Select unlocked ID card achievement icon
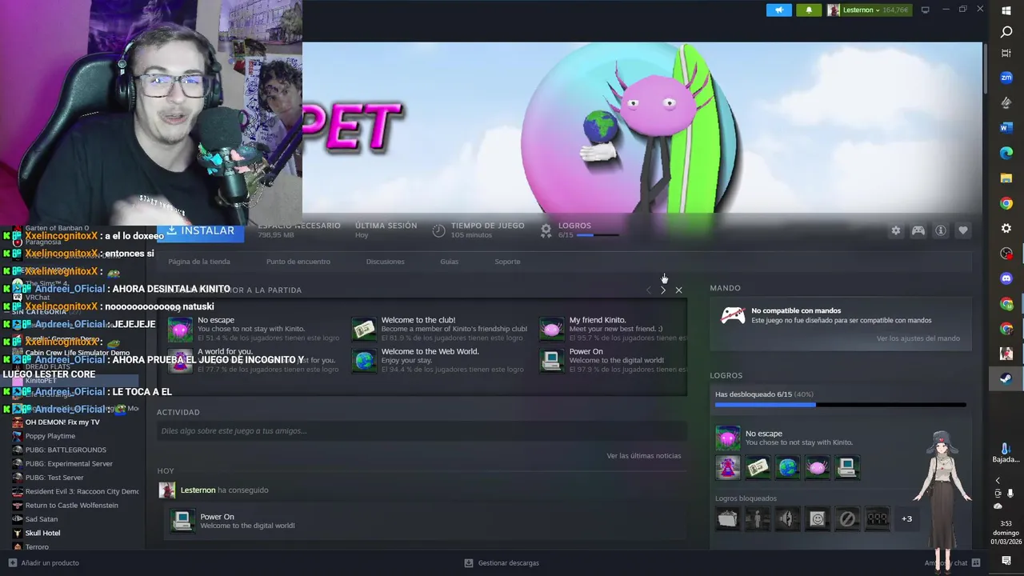The image size is (1024, 576). [758, 467]
